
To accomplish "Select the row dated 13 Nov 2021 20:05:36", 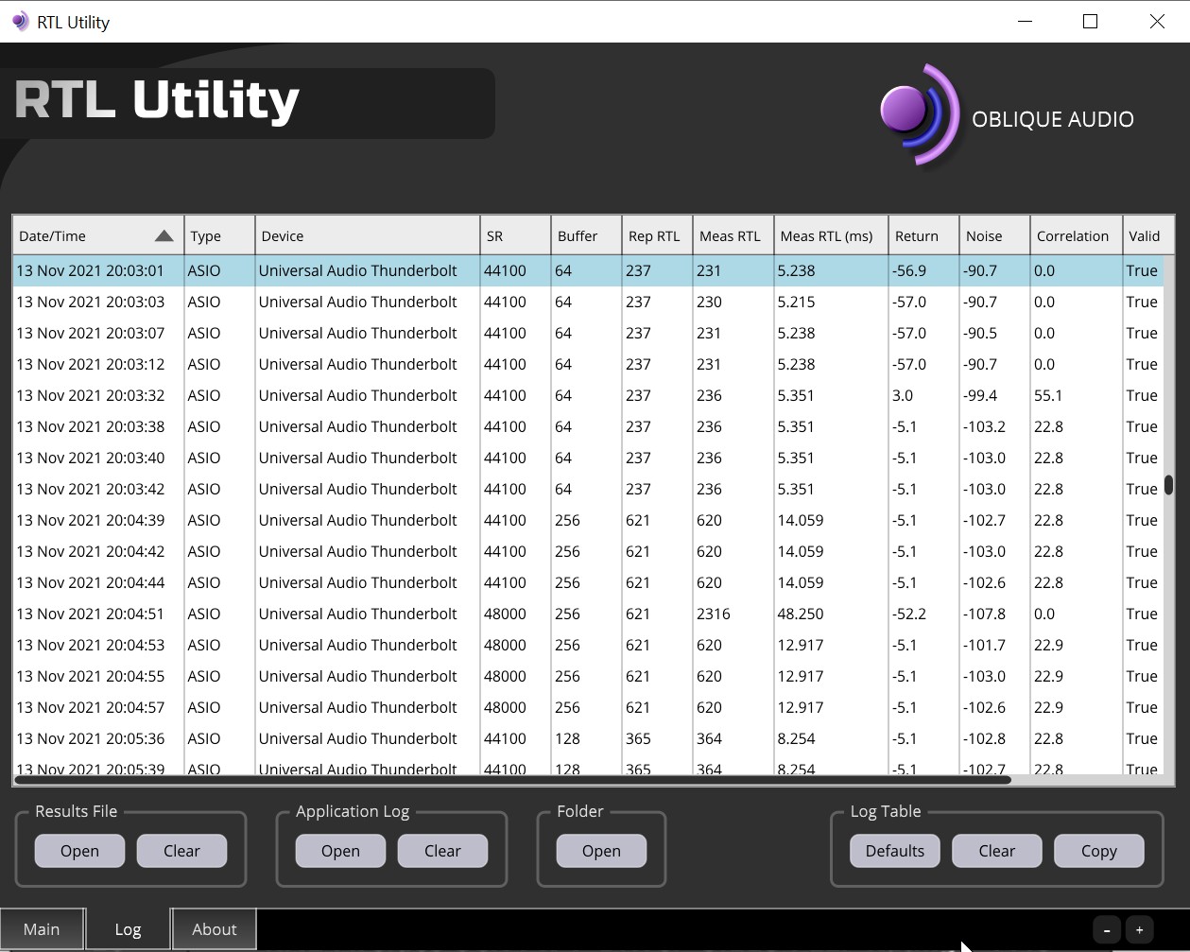I will [588, 738].
